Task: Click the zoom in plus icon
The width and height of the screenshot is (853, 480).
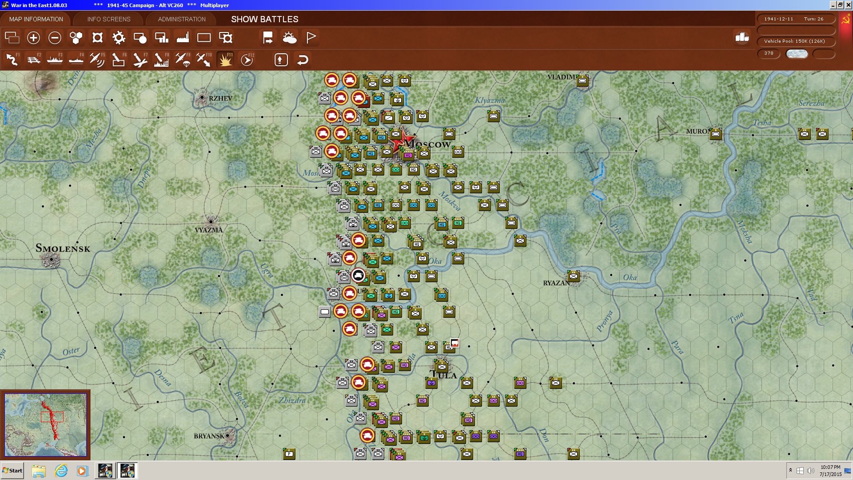Action: (33, 38)
